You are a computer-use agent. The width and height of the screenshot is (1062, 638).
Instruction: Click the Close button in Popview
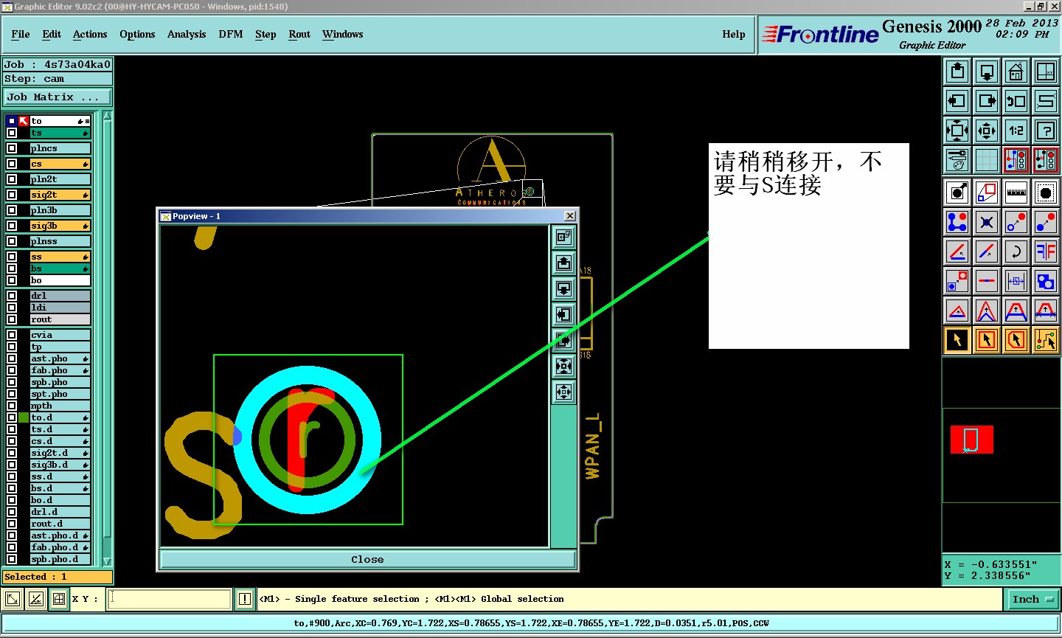tap(367, 559)
